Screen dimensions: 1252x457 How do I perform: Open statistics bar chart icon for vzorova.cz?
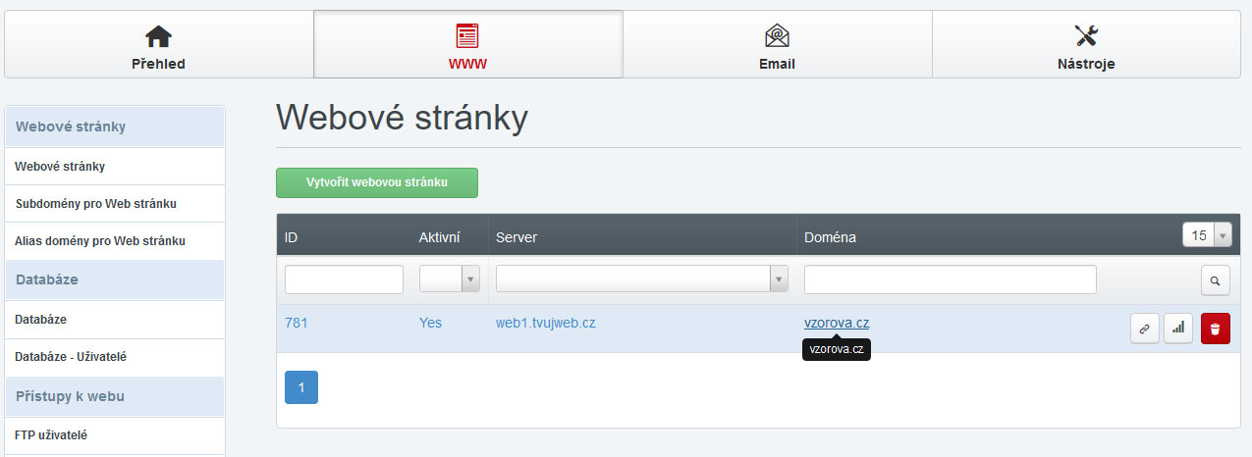click(1178, 330)
